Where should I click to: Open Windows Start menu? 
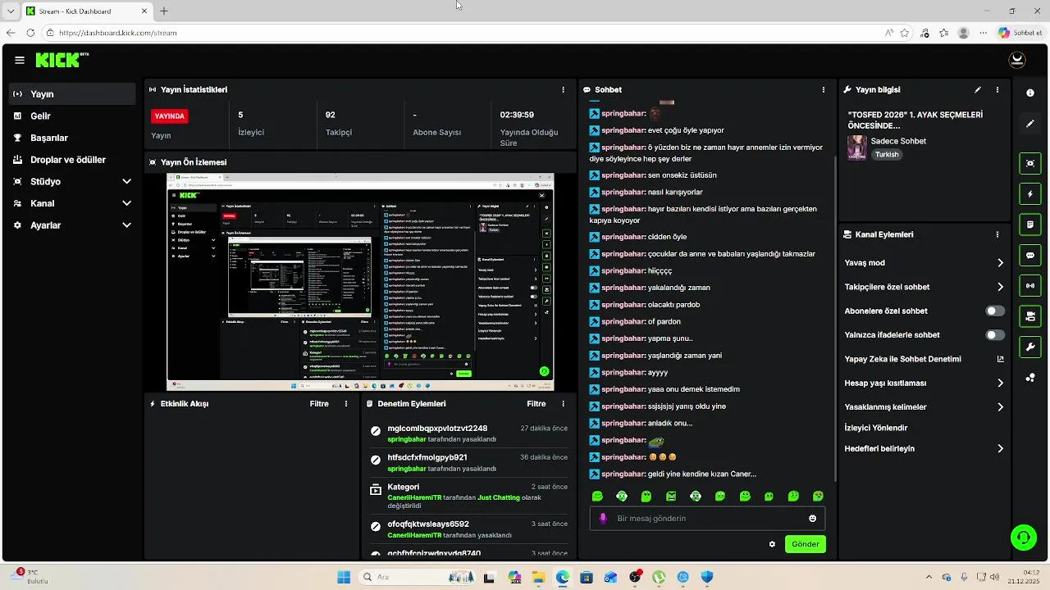(344, 577)
